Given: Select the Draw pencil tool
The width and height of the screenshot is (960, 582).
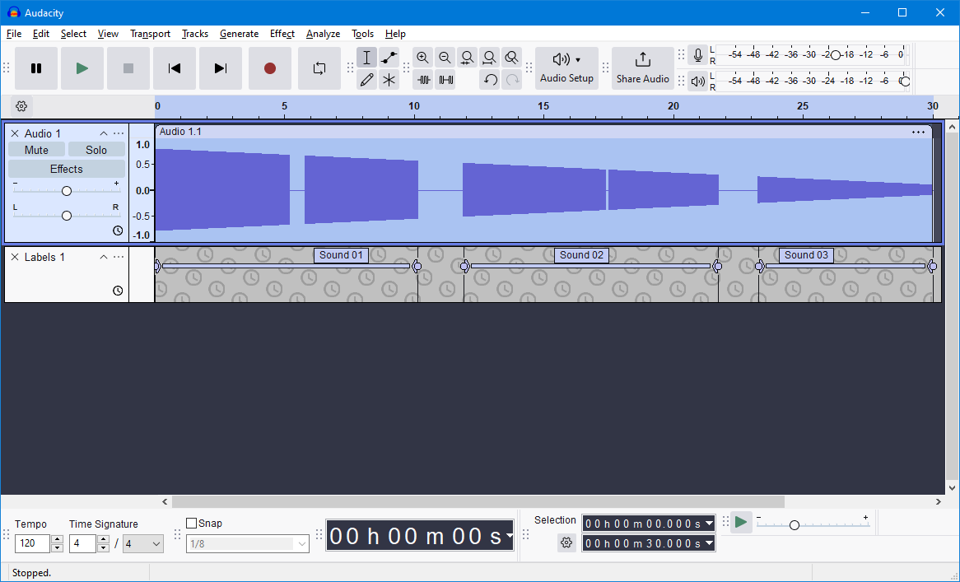Looking at the screenshot, I should [366, 80].
